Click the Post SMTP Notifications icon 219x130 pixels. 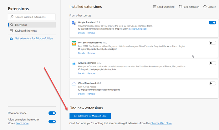coord(74,43)
